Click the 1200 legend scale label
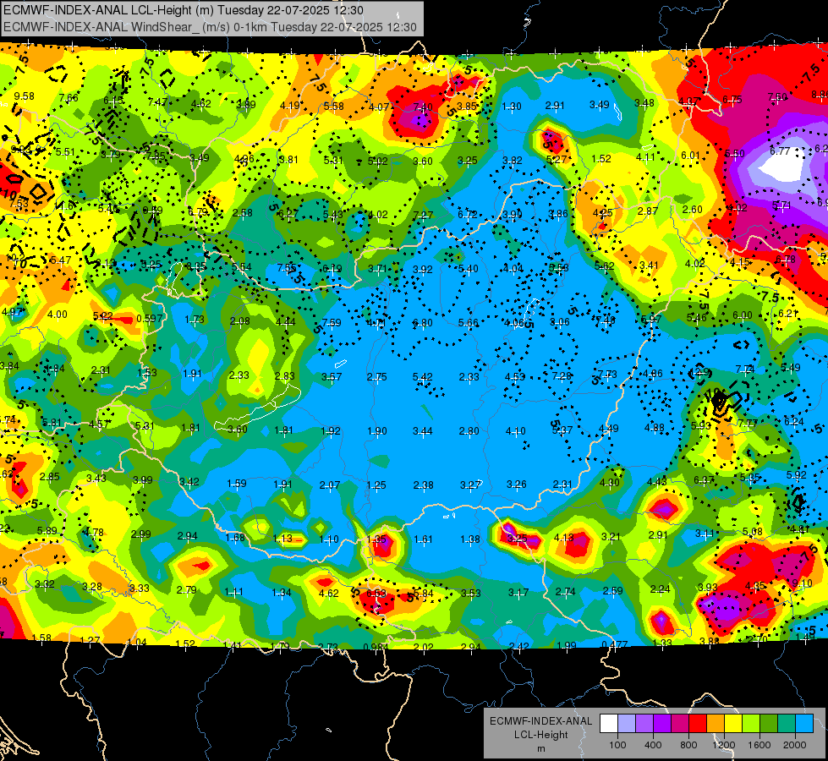 723,745
